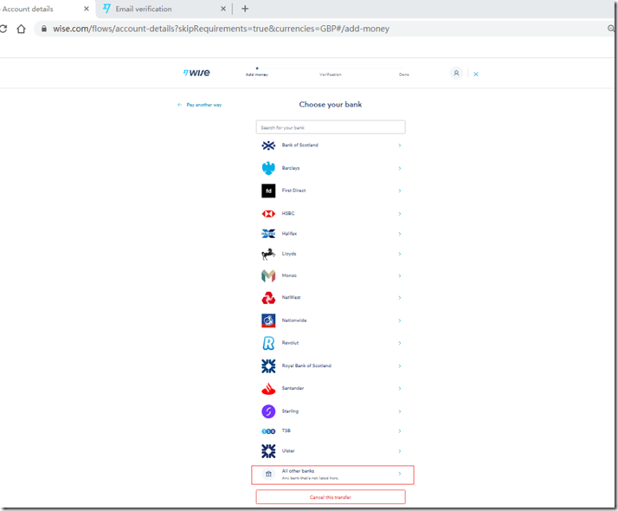Select the Account details browser tab
Viewport: 618px width, 511px height.
click(x=35, y=9)
